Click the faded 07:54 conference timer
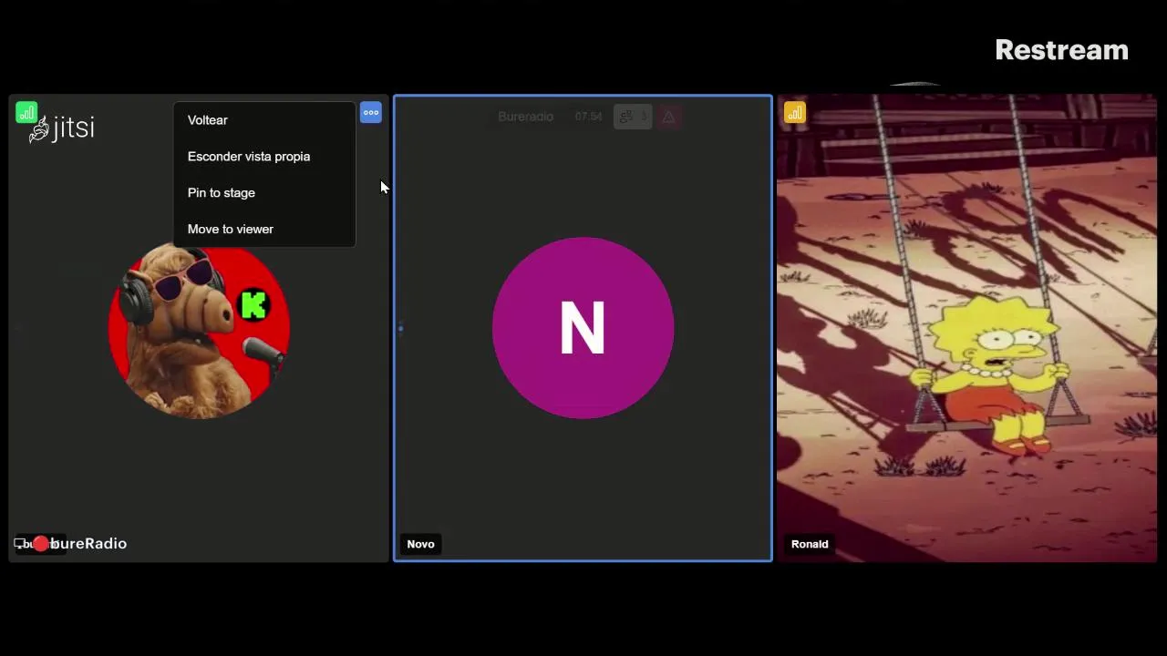Screen dimensions: 1167x656 tap(588, 117)
